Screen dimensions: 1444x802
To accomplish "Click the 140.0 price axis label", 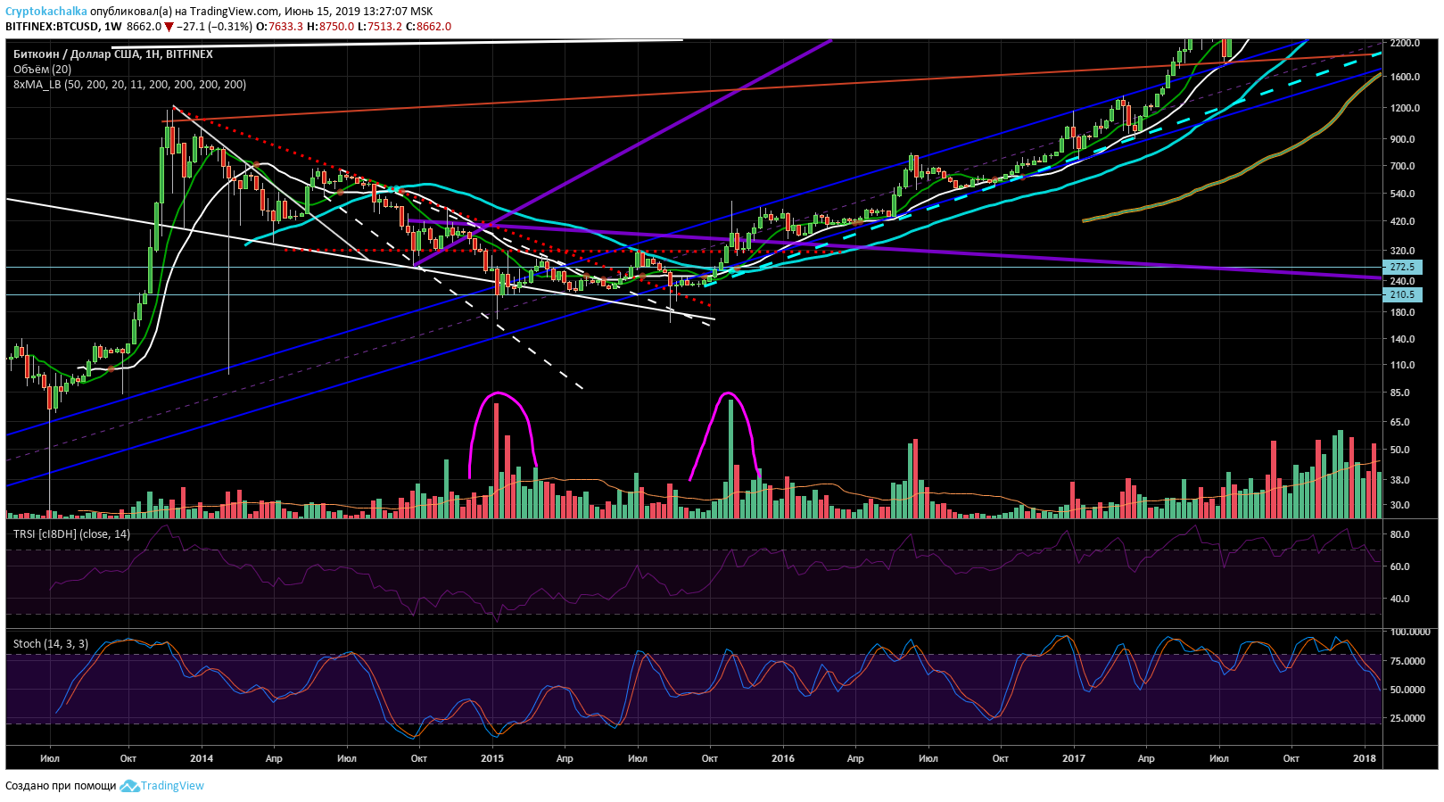I will pos(1403,339).
